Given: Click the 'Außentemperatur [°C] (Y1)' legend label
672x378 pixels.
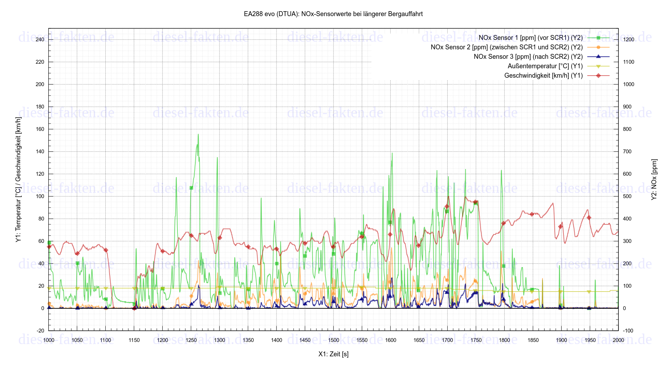Looking at the screenshot, I should coord(545,66).
